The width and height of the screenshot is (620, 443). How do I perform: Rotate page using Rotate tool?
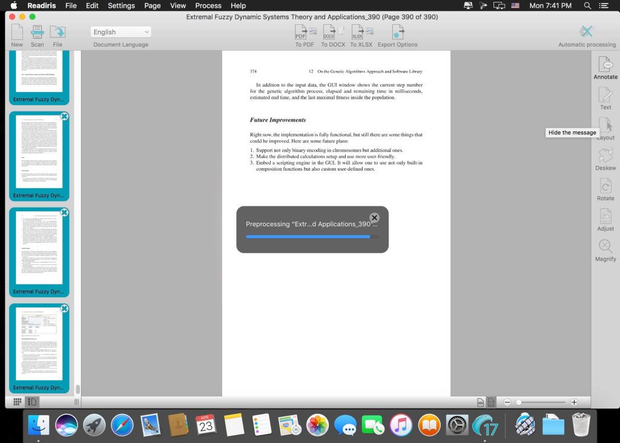[x=605, y=186]
